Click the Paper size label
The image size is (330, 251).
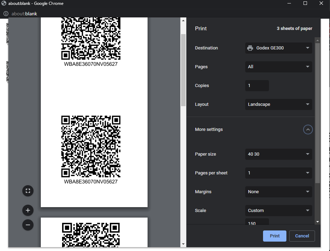pyautogui.click(x=205, y=154)
